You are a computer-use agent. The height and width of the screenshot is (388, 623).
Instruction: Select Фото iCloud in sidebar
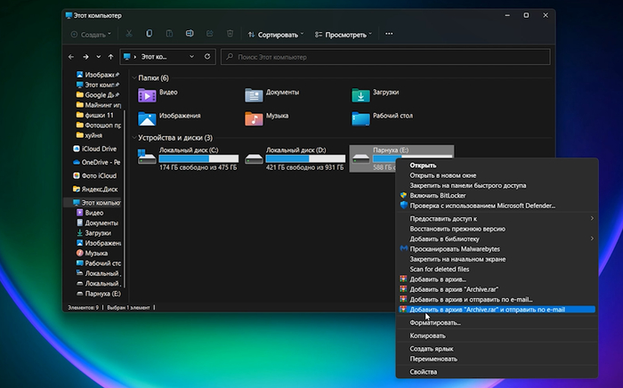(95, 175)
